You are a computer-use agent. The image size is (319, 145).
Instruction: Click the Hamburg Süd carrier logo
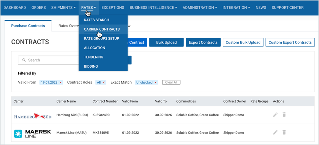33,116
